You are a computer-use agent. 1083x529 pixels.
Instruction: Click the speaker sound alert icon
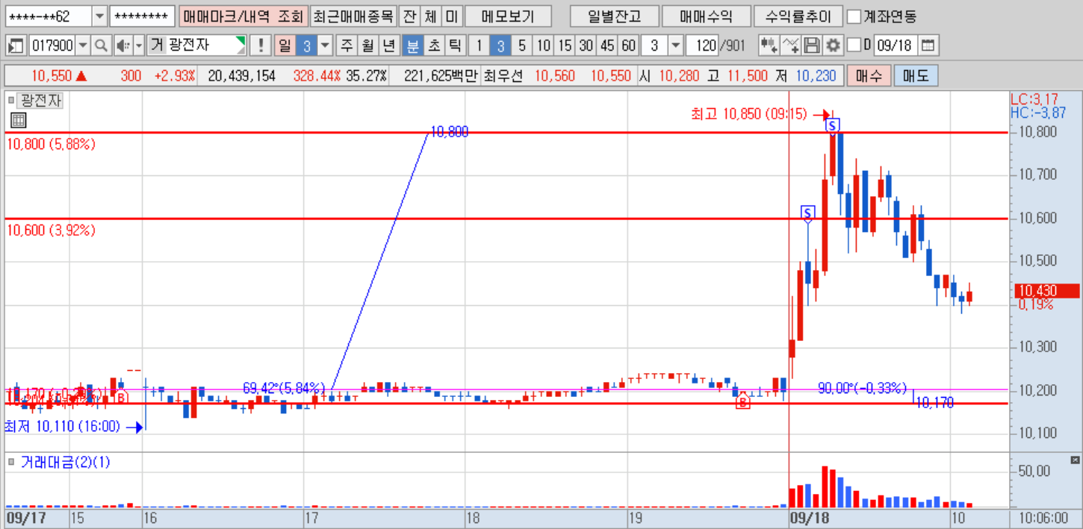coord(123,46)
